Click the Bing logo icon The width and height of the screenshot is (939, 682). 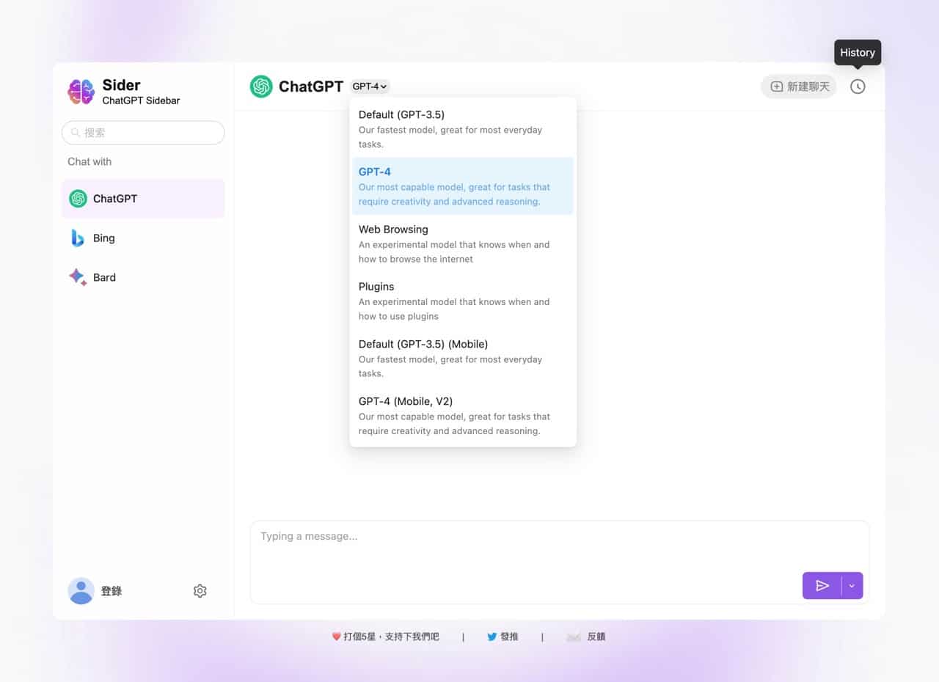77,238
